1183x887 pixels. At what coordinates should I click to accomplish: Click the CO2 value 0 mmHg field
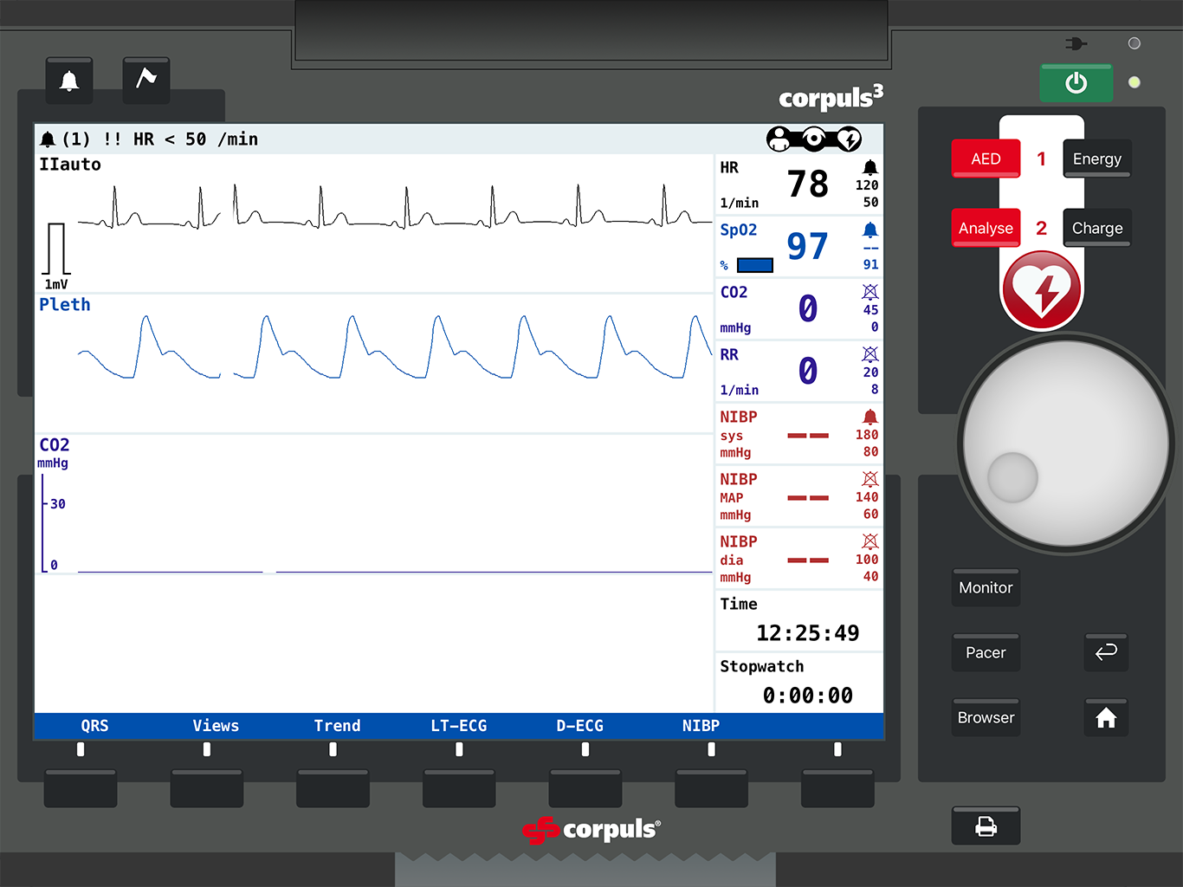[807, 308]
